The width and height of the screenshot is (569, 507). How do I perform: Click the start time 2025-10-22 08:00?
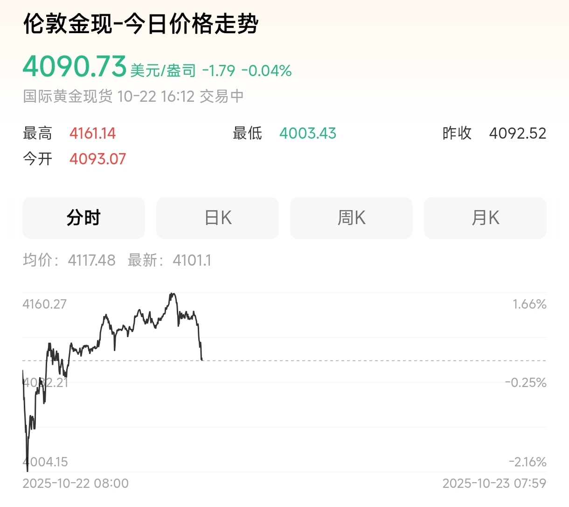(76, 483)
